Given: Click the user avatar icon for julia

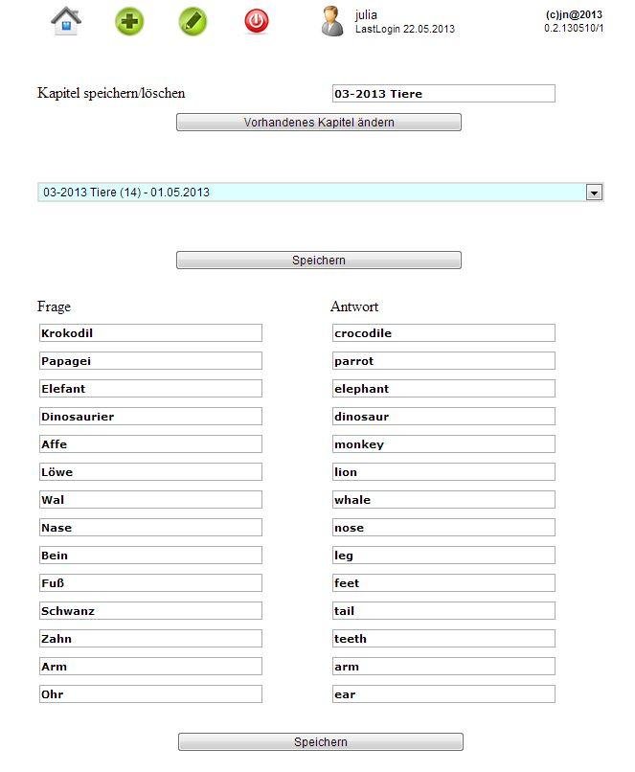Looking at the screenshot, I should coord(332,21).
